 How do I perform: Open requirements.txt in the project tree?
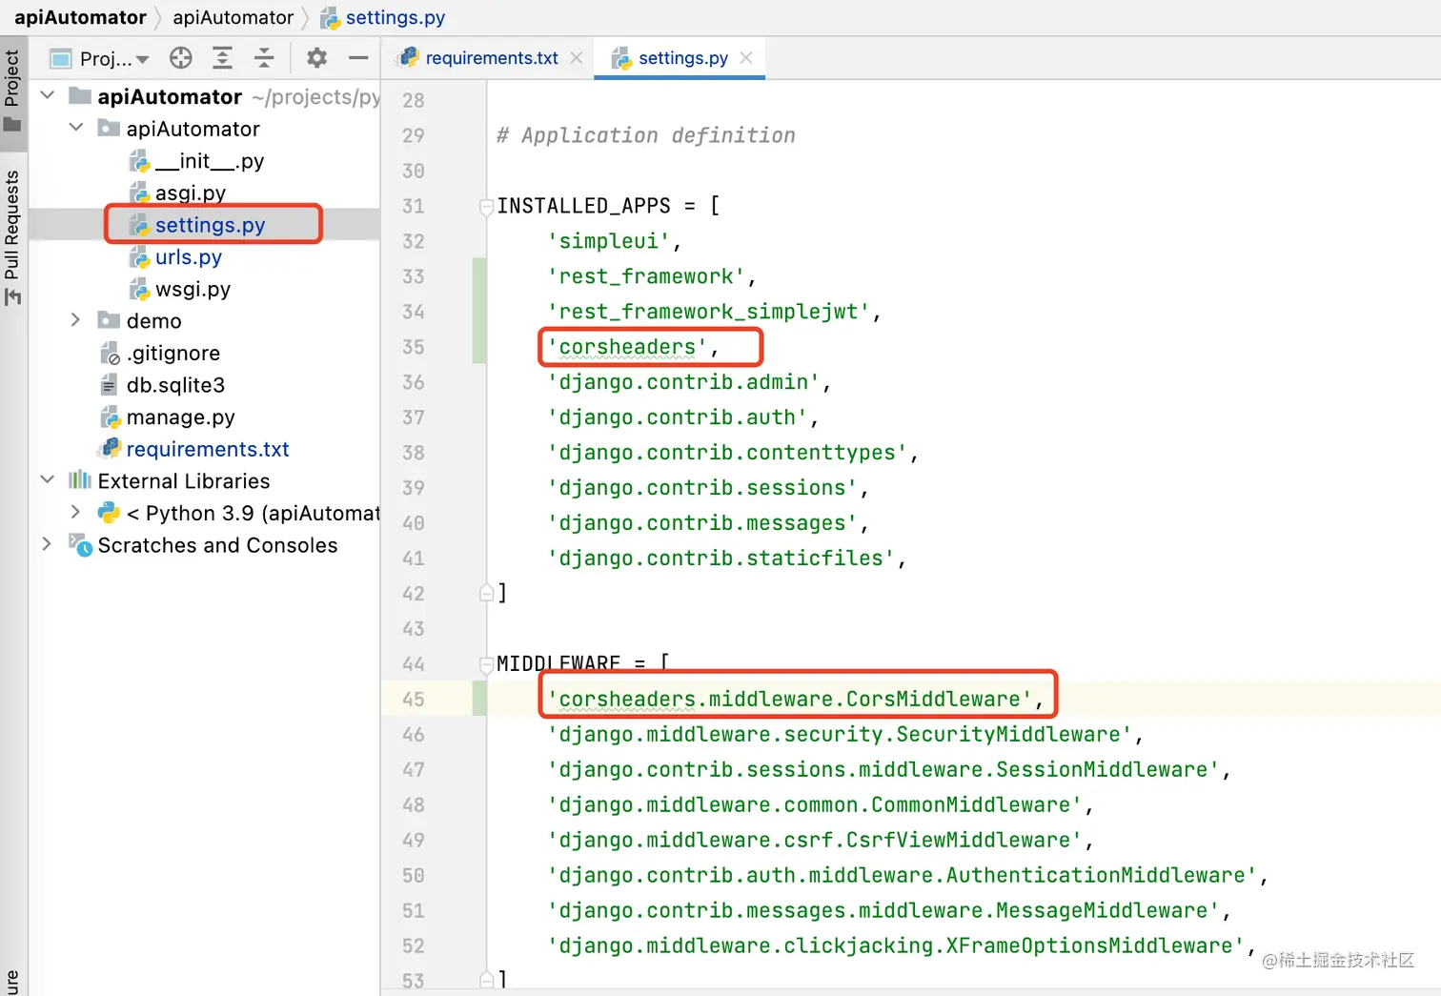pyautogui.click(x=193, y=449)
